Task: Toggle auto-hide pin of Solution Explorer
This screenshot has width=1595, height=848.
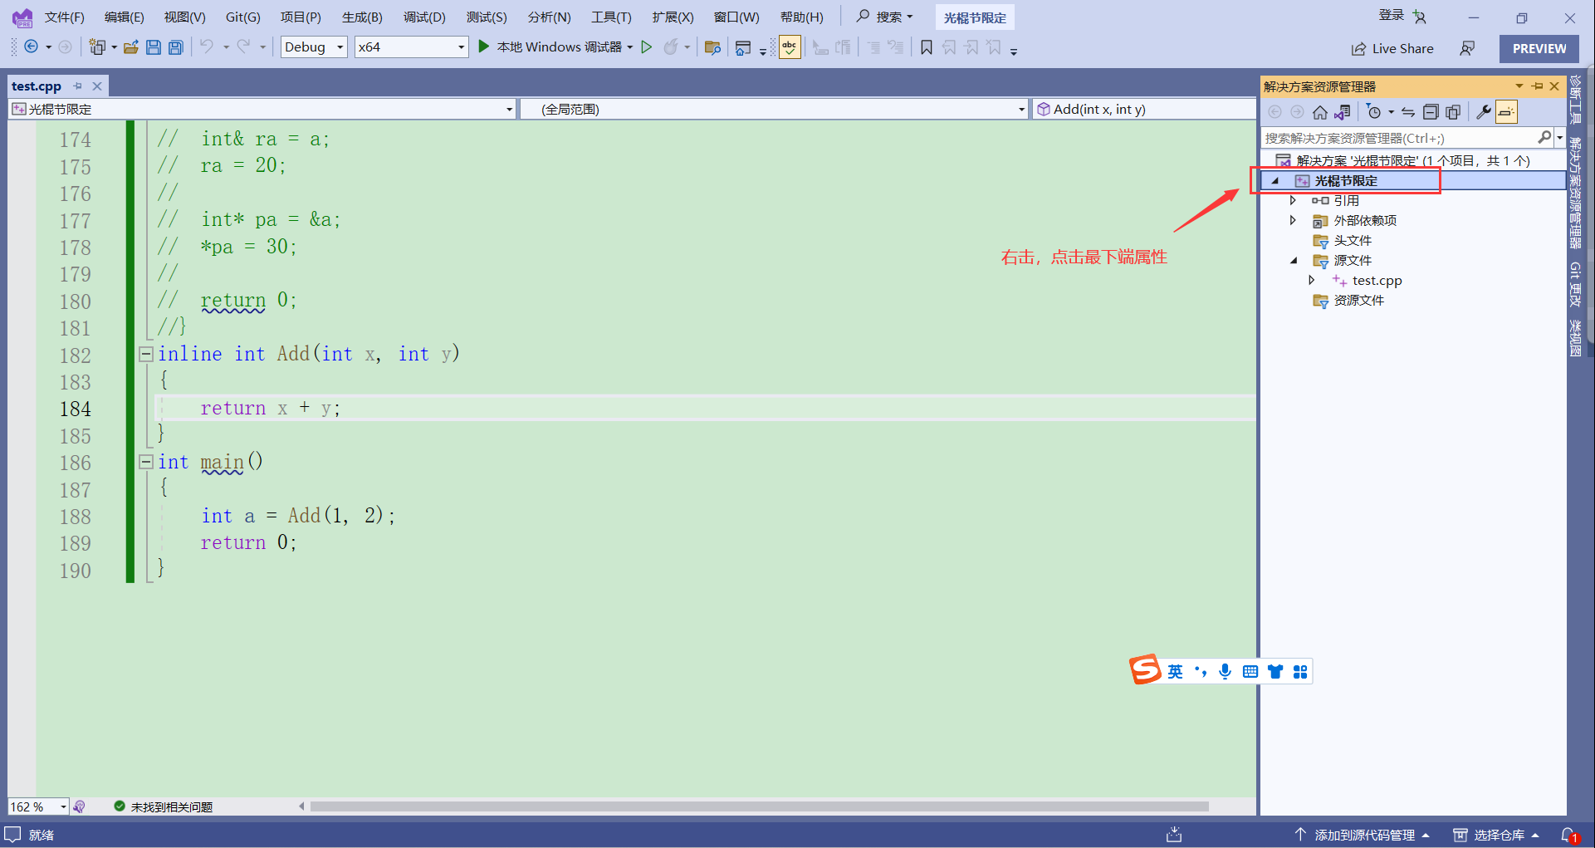Action: 1537,86
